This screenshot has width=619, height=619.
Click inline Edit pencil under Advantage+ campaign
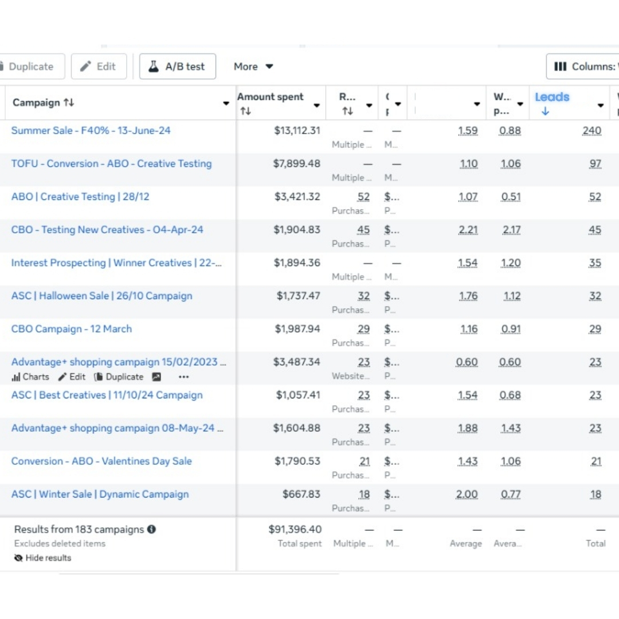coord(72,377)
